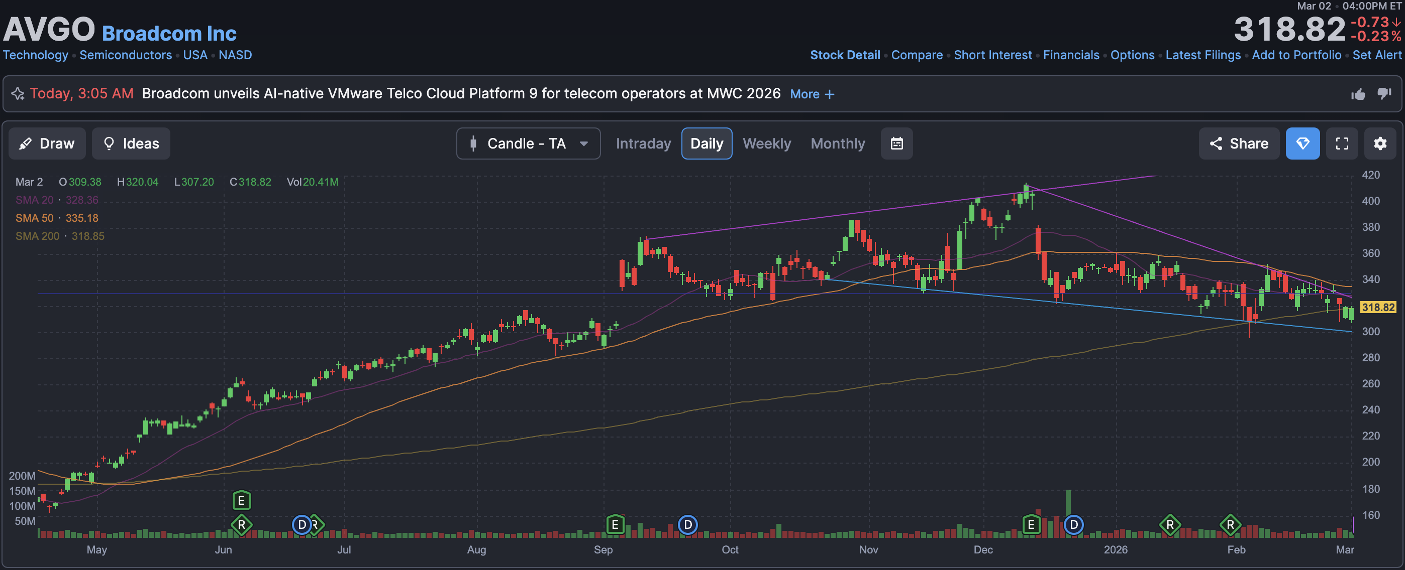Open the Ideas button

coord(131,144)
